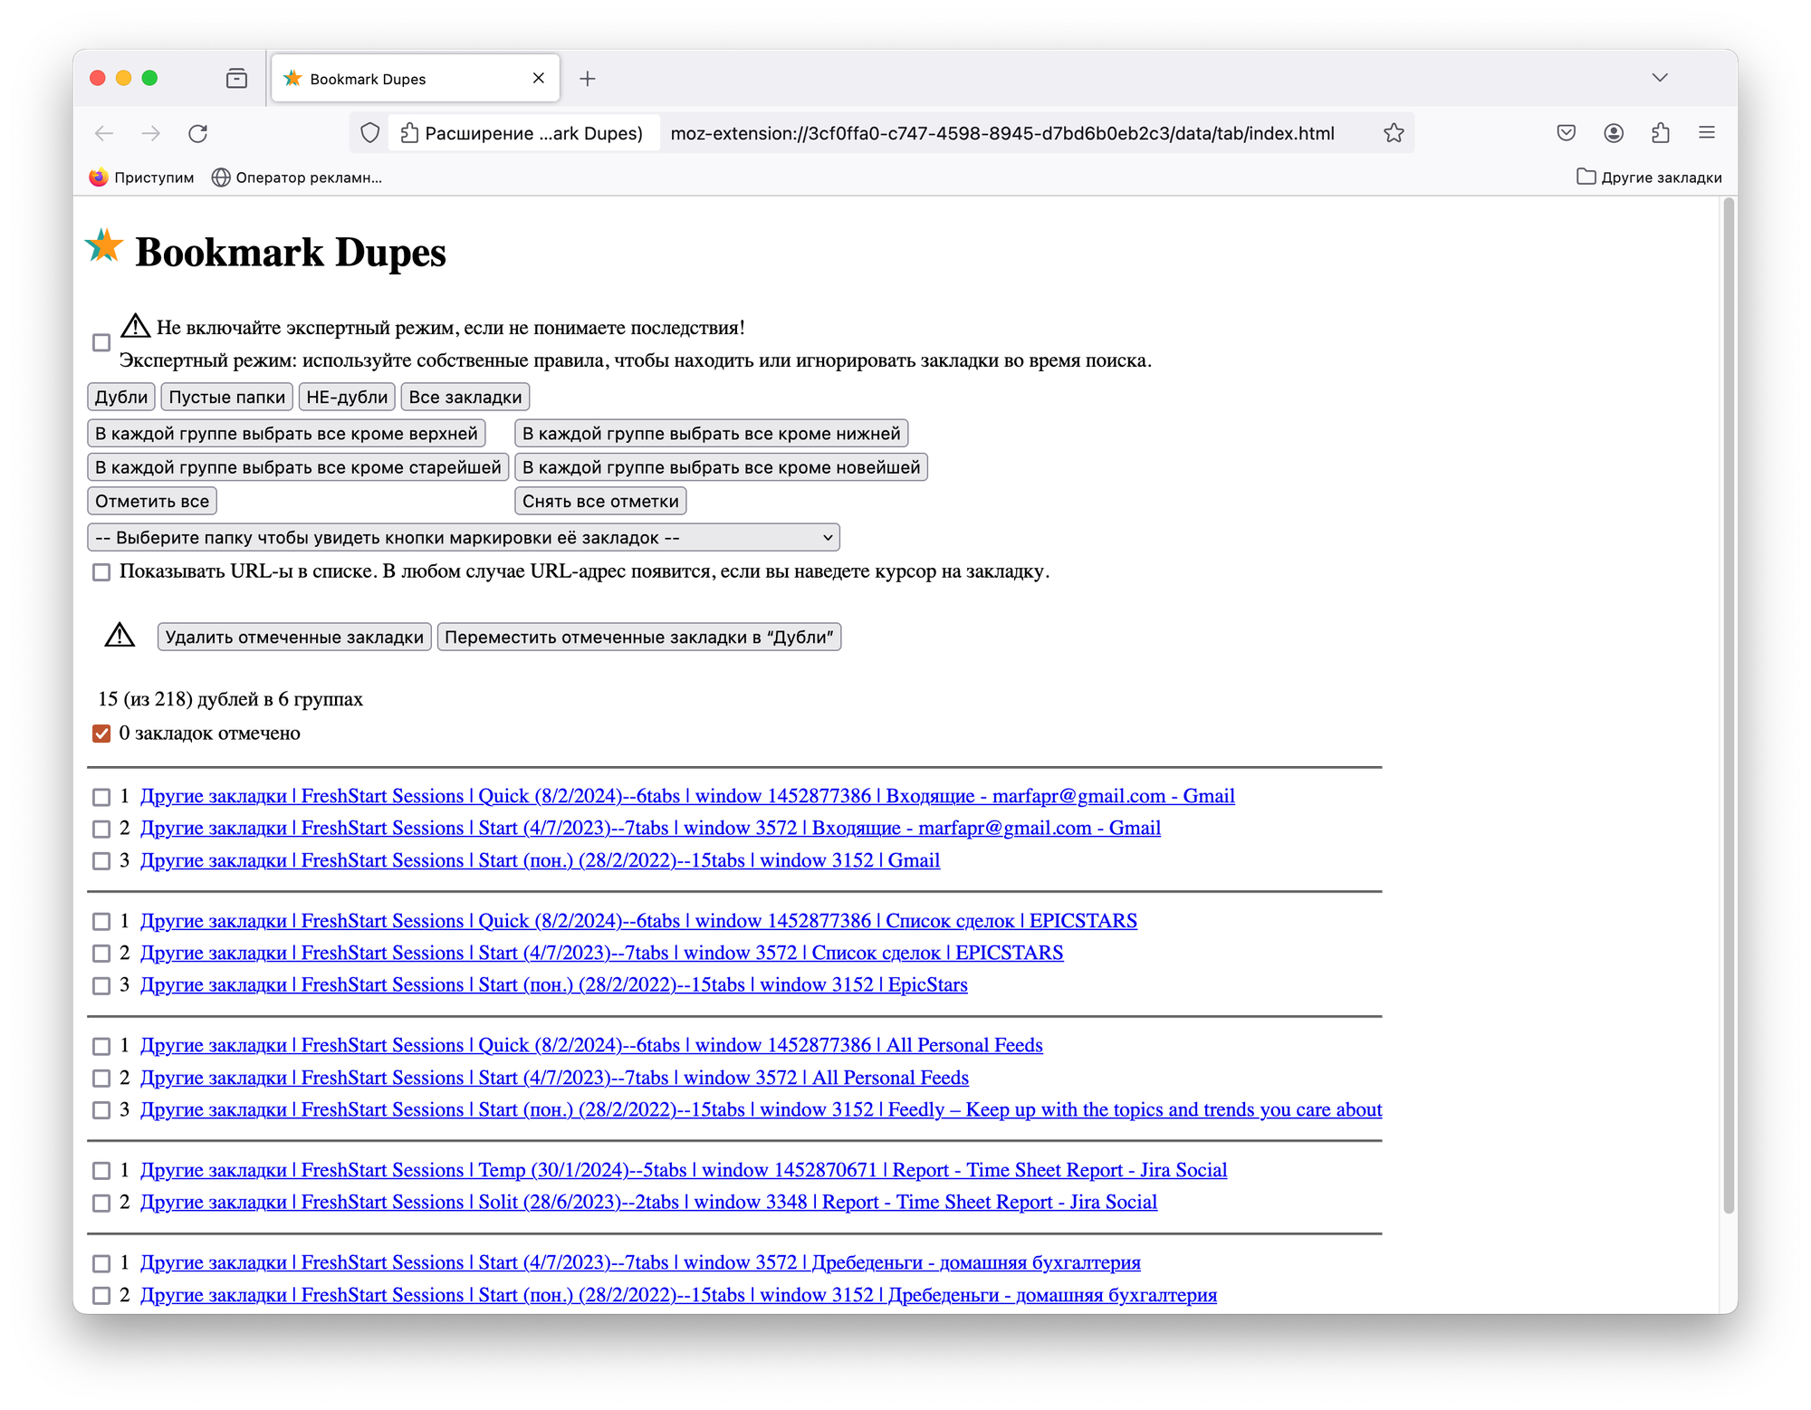This screenshot has height=1410, width=1811.
Task: Open the extensions puzzle icon
Action: (1660, 133)
